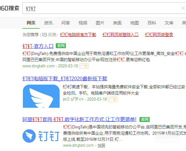Go to the 地图 tab
The width and height of the screenshot is (186, 151).
pyautogui.click(x=135, y=23)
